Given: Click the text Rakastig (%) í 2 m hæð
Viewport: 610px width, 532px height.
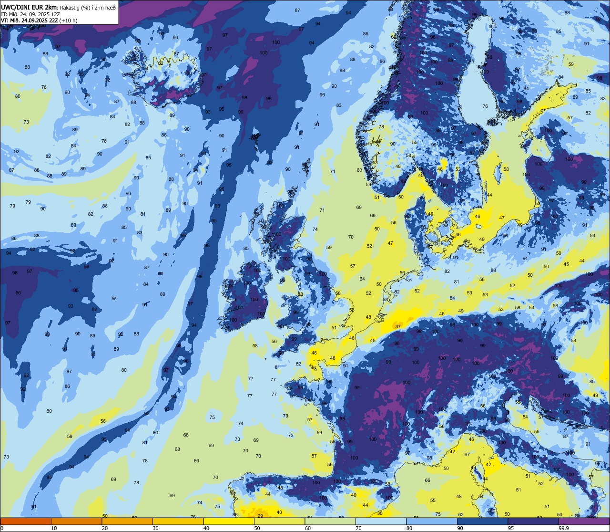Looking at the screenshot, I should 88,7.
